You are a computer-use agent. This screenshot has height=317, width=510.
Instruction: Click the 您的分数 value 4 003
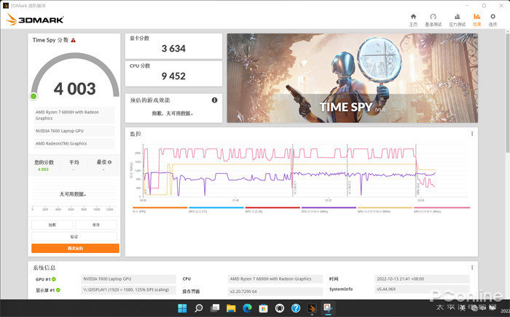click(x=43, y=169)
